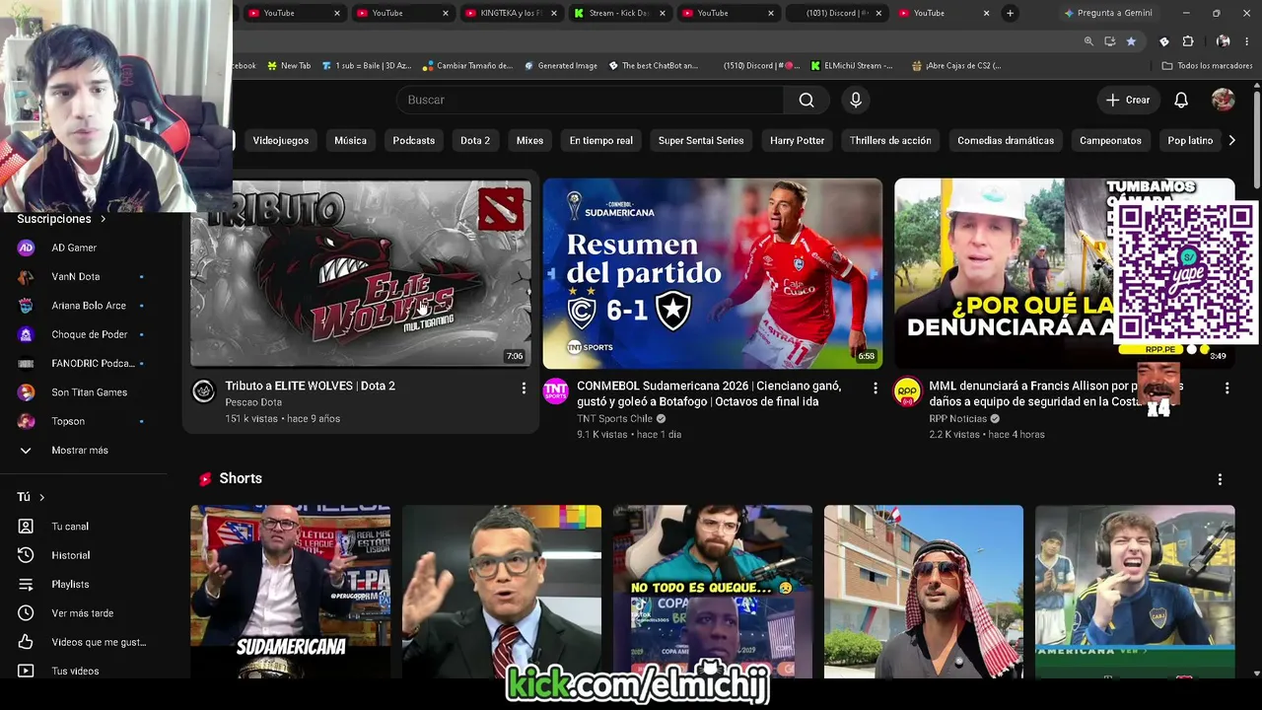
Task: Open the NO TODO ES QUEQUE short
Action: coord(712,592)
